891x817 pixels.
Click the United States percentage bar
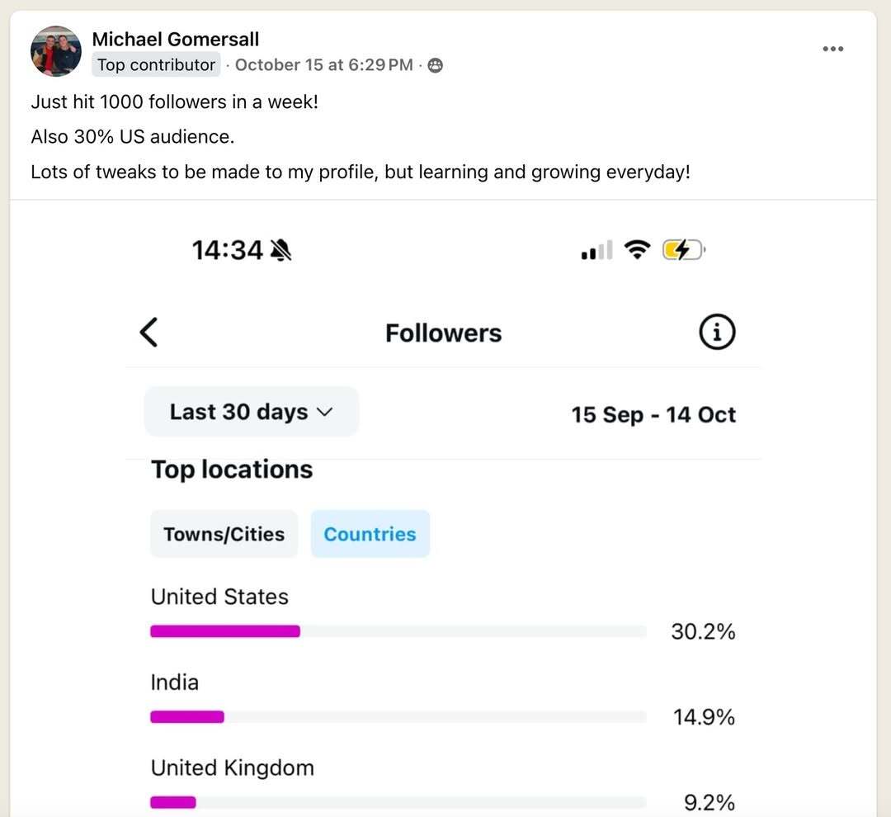pos(398,631)
